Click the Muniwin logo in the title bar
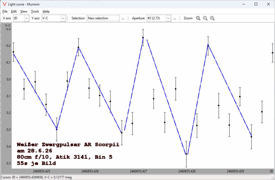Image resolution: width=275 pixels, height=180 pixels. pos(4,4)
